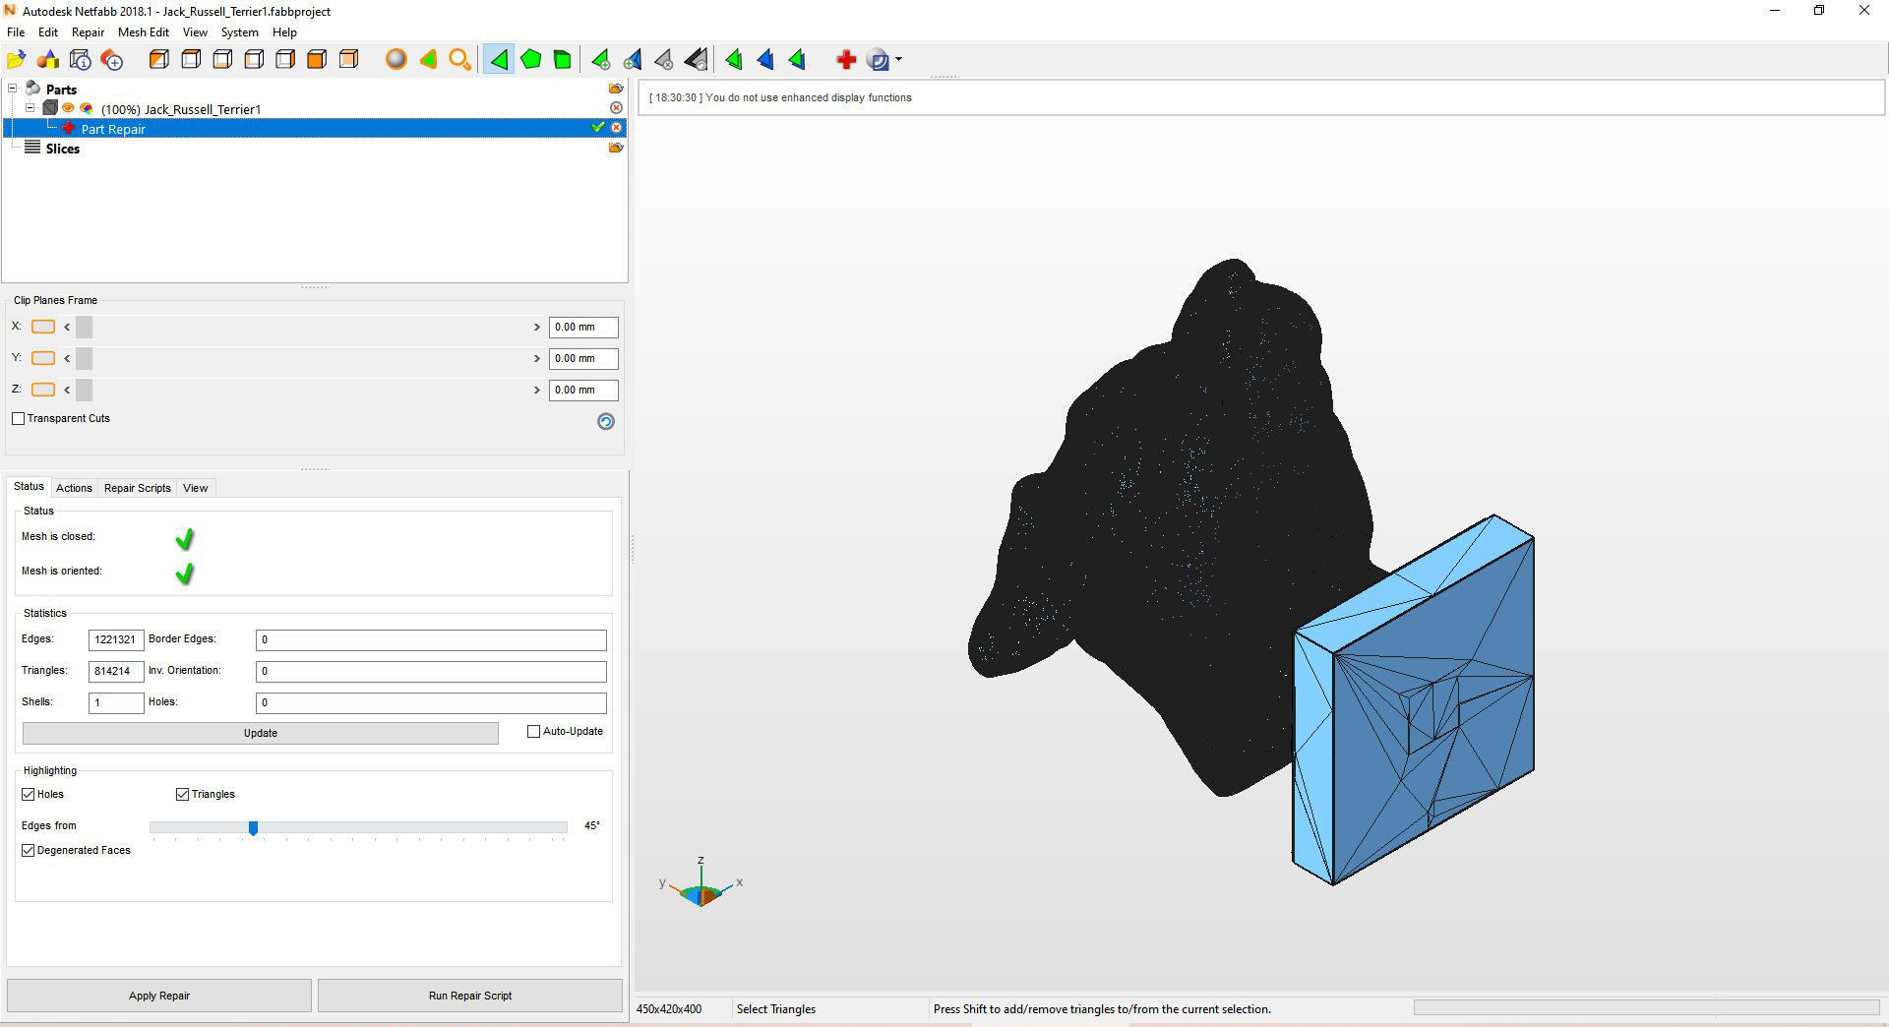Click the add part icon with plus
1889x1027 pixels.
pos(112,60)
